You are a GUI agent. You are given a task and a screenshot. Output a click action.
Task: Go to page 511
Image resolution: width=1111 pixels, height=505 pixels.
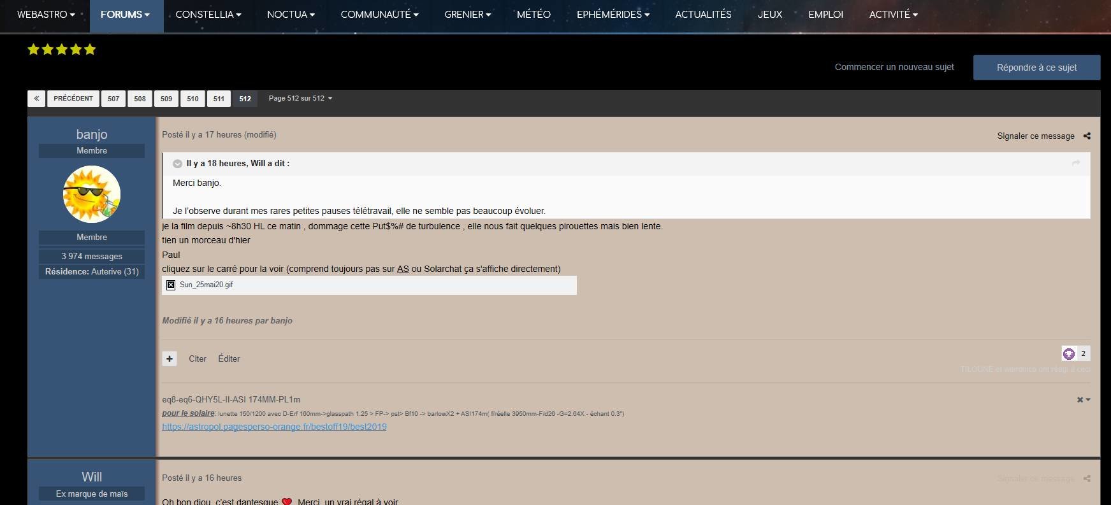(219, 99)
